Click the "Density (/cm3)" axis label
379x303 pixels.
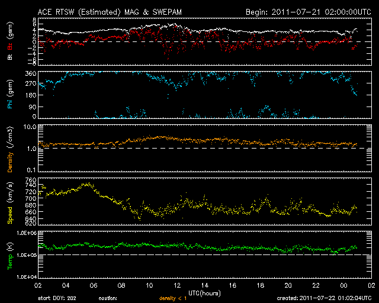click(10, 149)
